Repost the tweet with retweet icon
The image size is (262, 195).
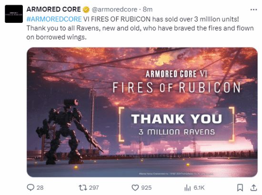pyautogui.click(x=83, y=187)
